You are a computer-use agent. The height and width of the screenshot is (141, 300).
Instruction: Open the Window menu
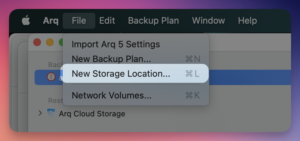[x=209, y=21]
